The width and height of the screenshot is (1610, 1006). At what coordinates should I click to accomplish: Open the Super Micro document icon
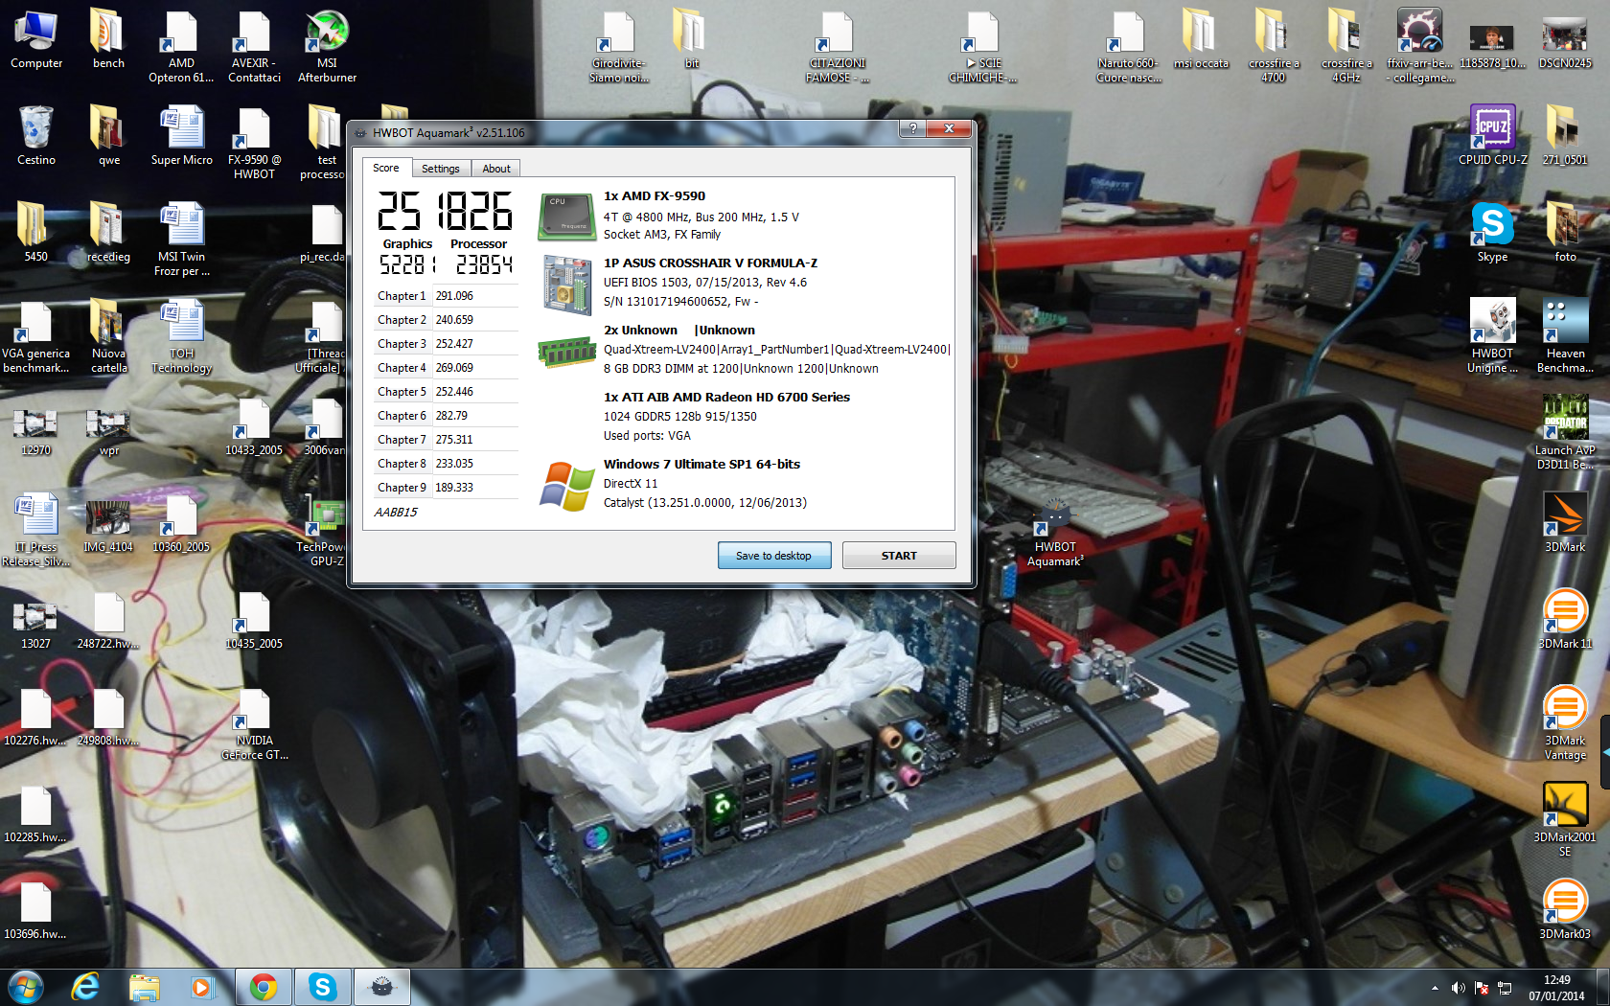(x=182, y=136)
